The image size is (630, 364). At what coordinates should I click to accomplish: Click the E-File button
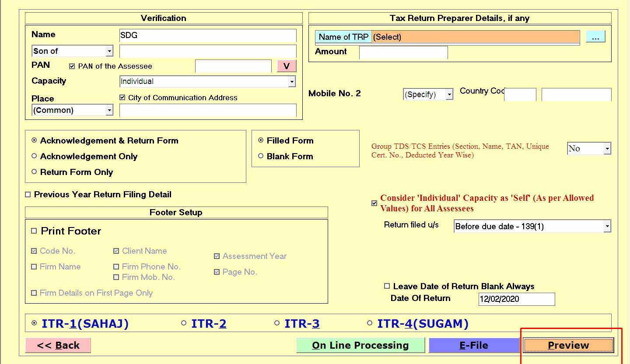point(473,345)
